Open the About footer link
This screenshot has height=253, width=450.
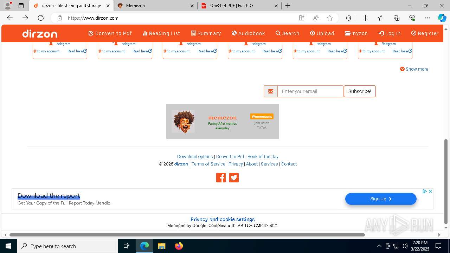[252, 164]
